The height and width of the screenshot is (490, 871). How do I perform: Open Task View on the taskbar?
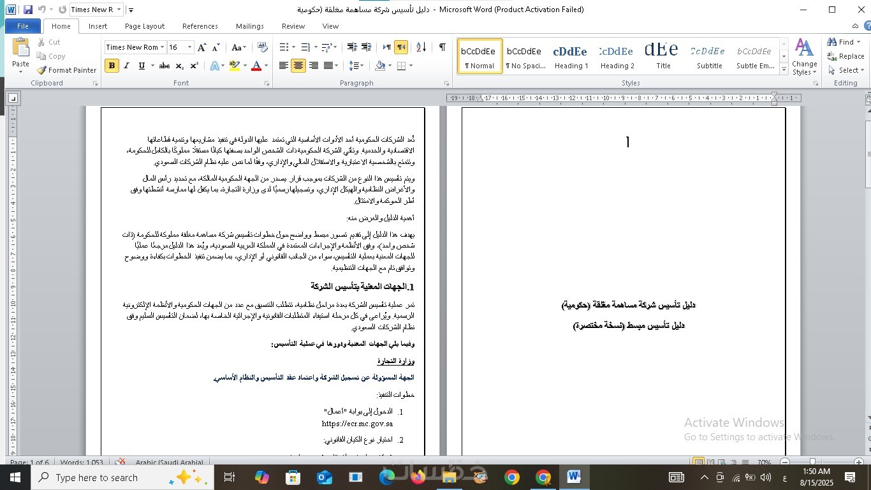point(230,477)
